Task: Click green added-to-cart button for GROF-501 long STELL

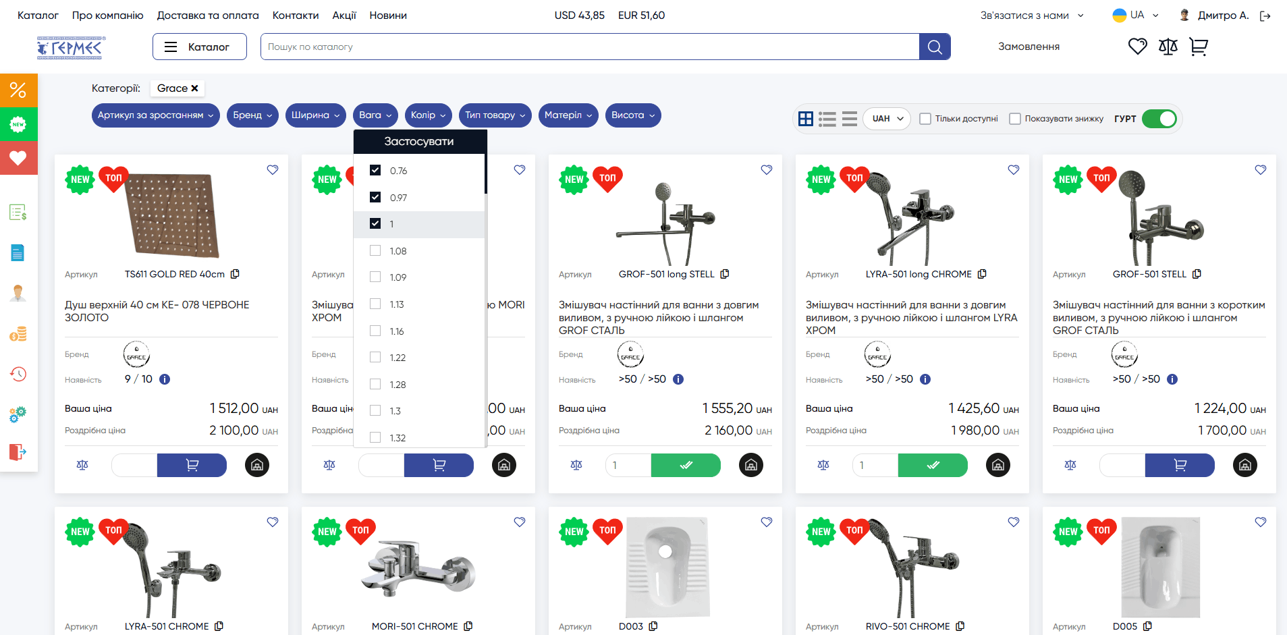Action: 686,465
